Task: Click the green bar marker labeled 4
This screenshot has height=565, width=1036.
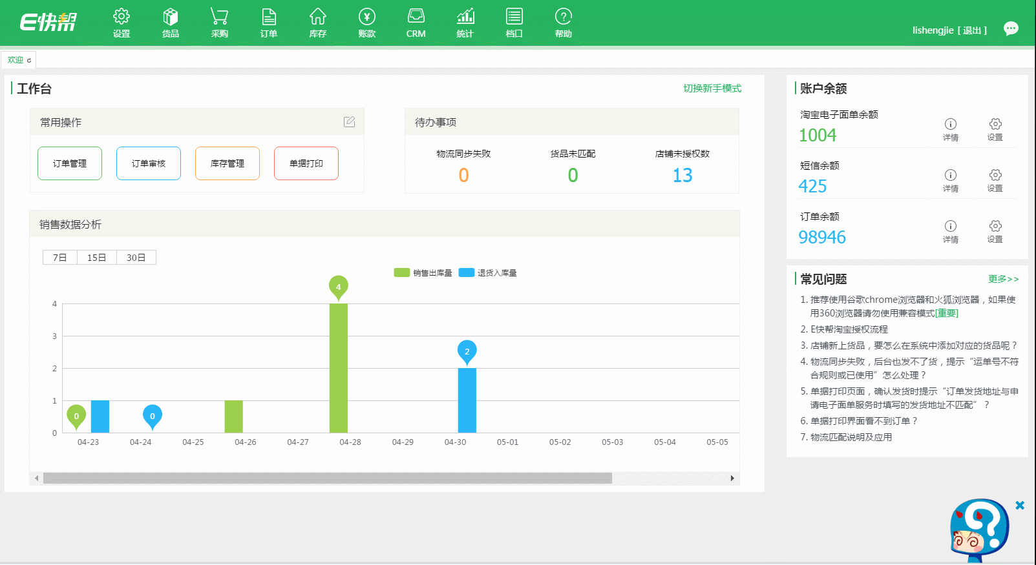Action: 338,287
